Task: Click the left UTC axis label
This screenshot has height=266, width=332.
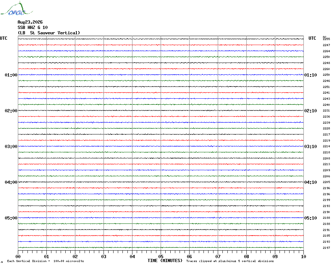Action: click(x=4, y=38)
